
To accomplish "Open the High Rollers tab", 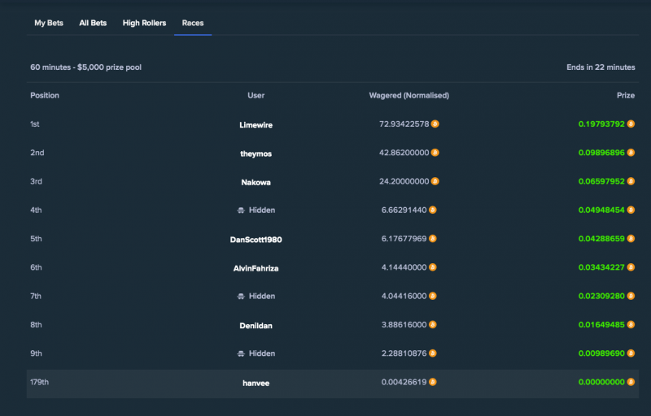I will [x=145, y=24].
